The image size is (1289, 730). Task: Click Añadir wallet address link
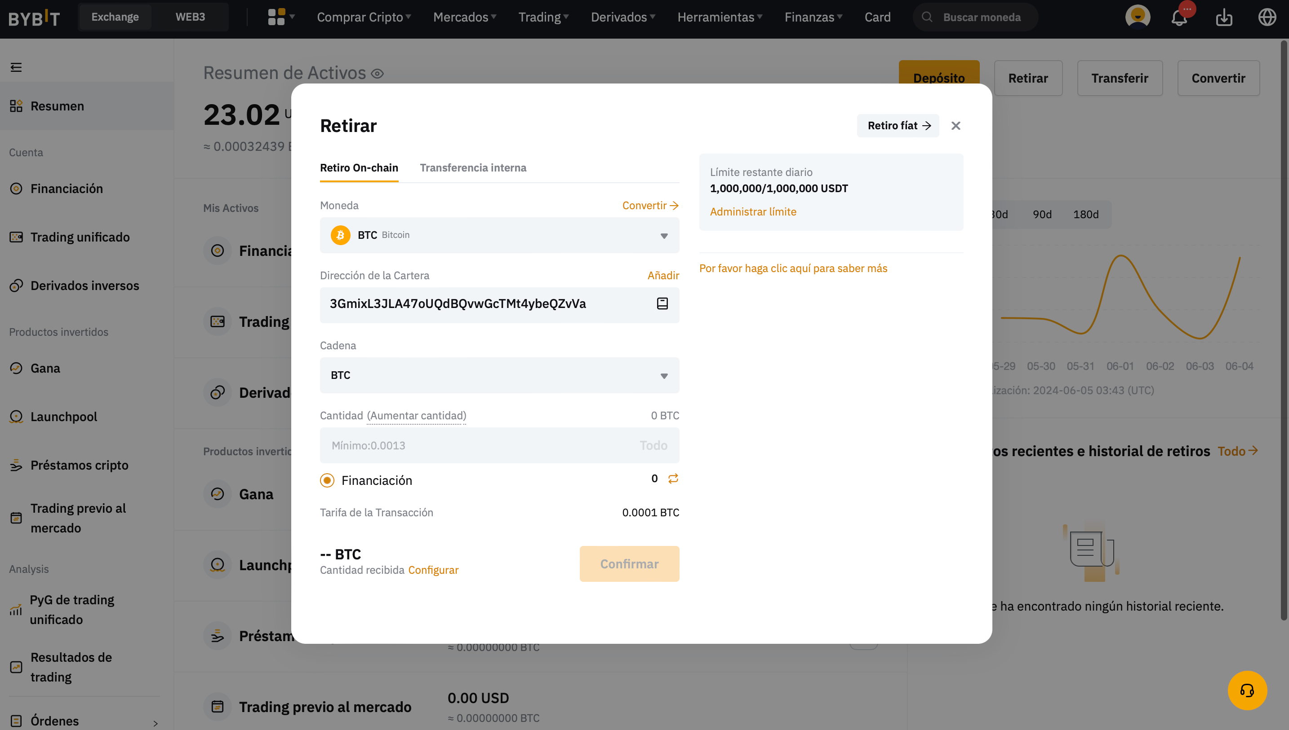663,276
